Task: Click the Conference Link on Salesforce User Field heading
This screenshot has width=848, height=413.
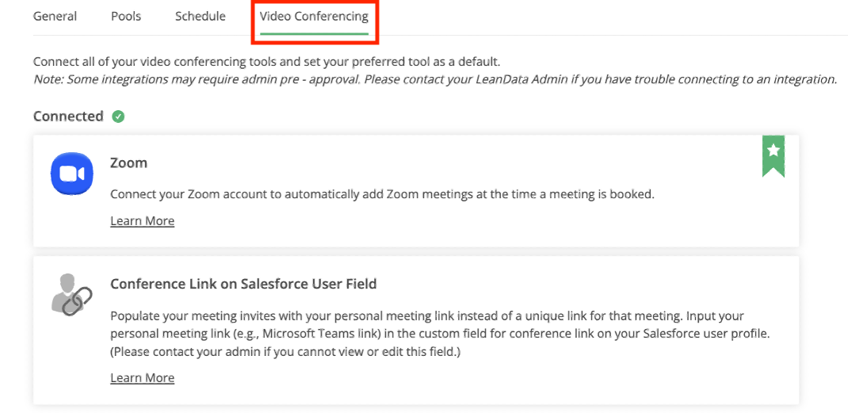Action: click(x=243, y=284)
